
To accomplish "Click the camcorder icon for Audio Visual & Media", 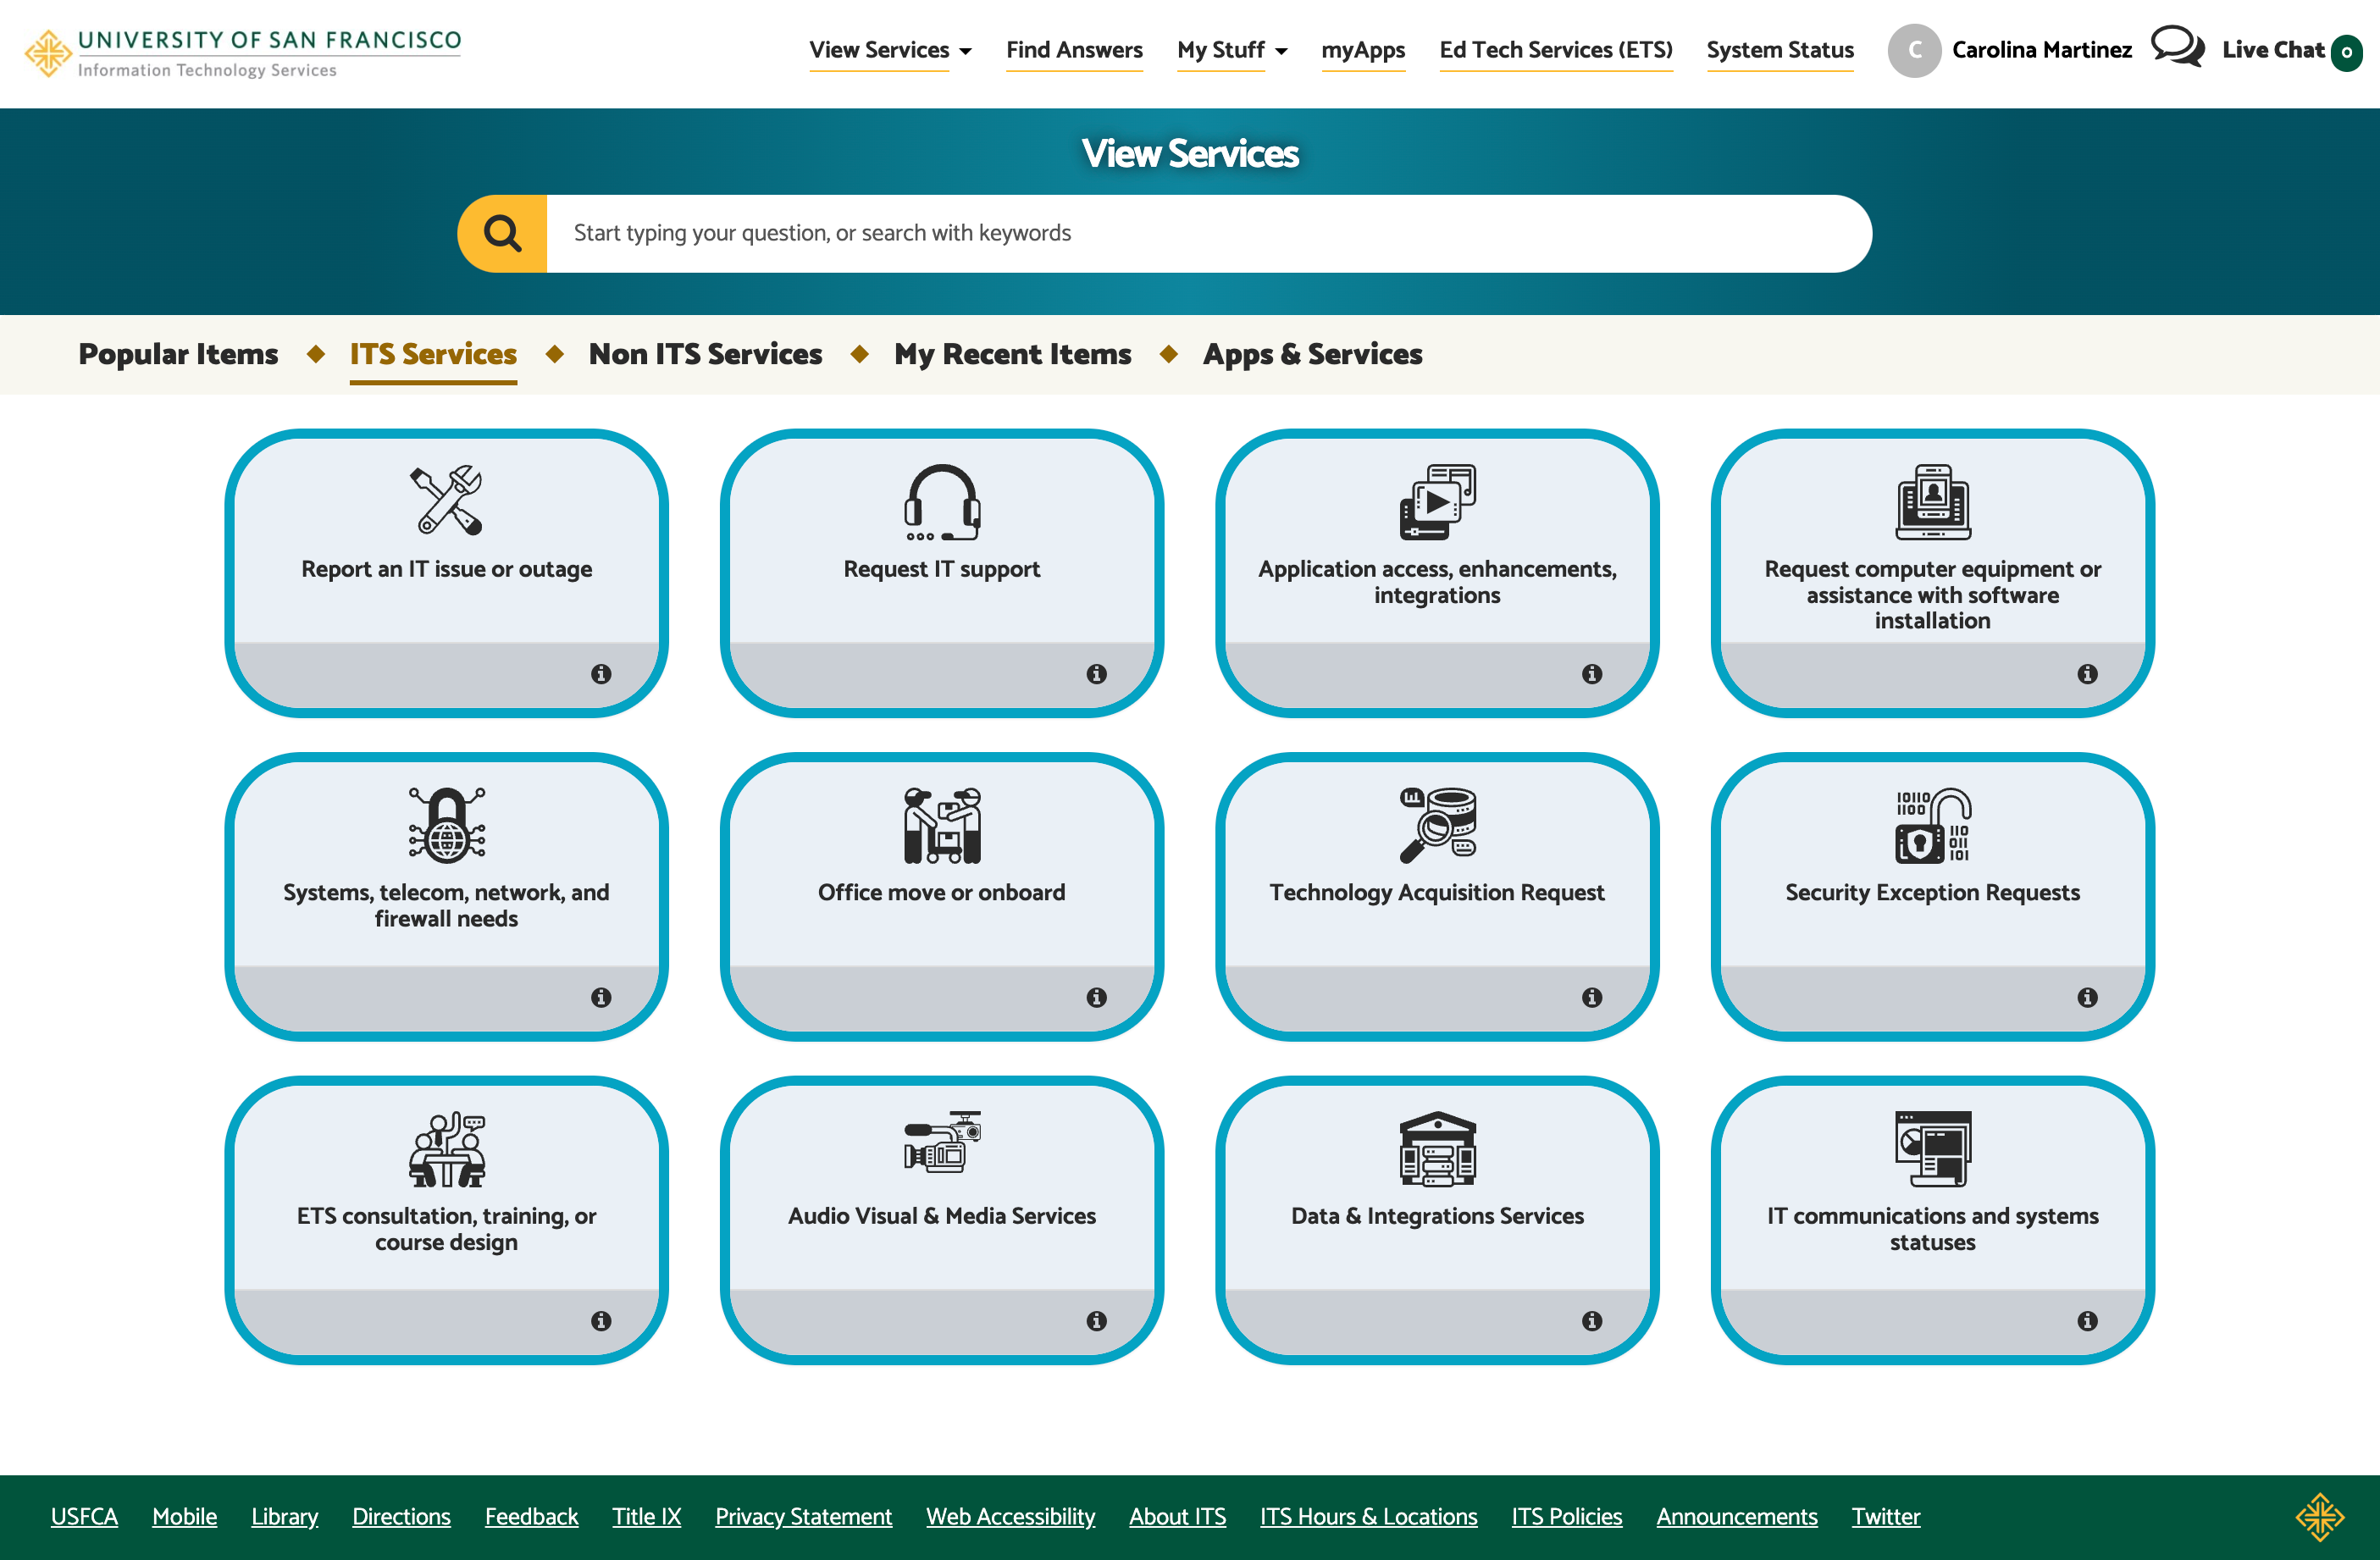I will point(942,1141).
